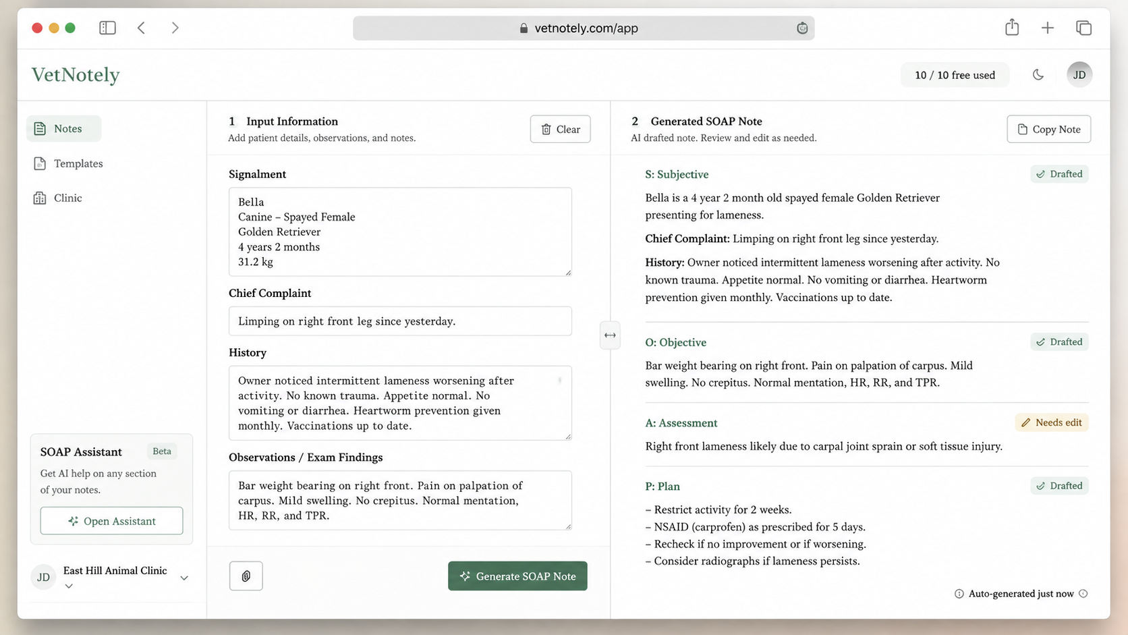Click the info icon before Auto-generated just now
The width and height of the screenshot is (1128, 635).
point(959,594)
